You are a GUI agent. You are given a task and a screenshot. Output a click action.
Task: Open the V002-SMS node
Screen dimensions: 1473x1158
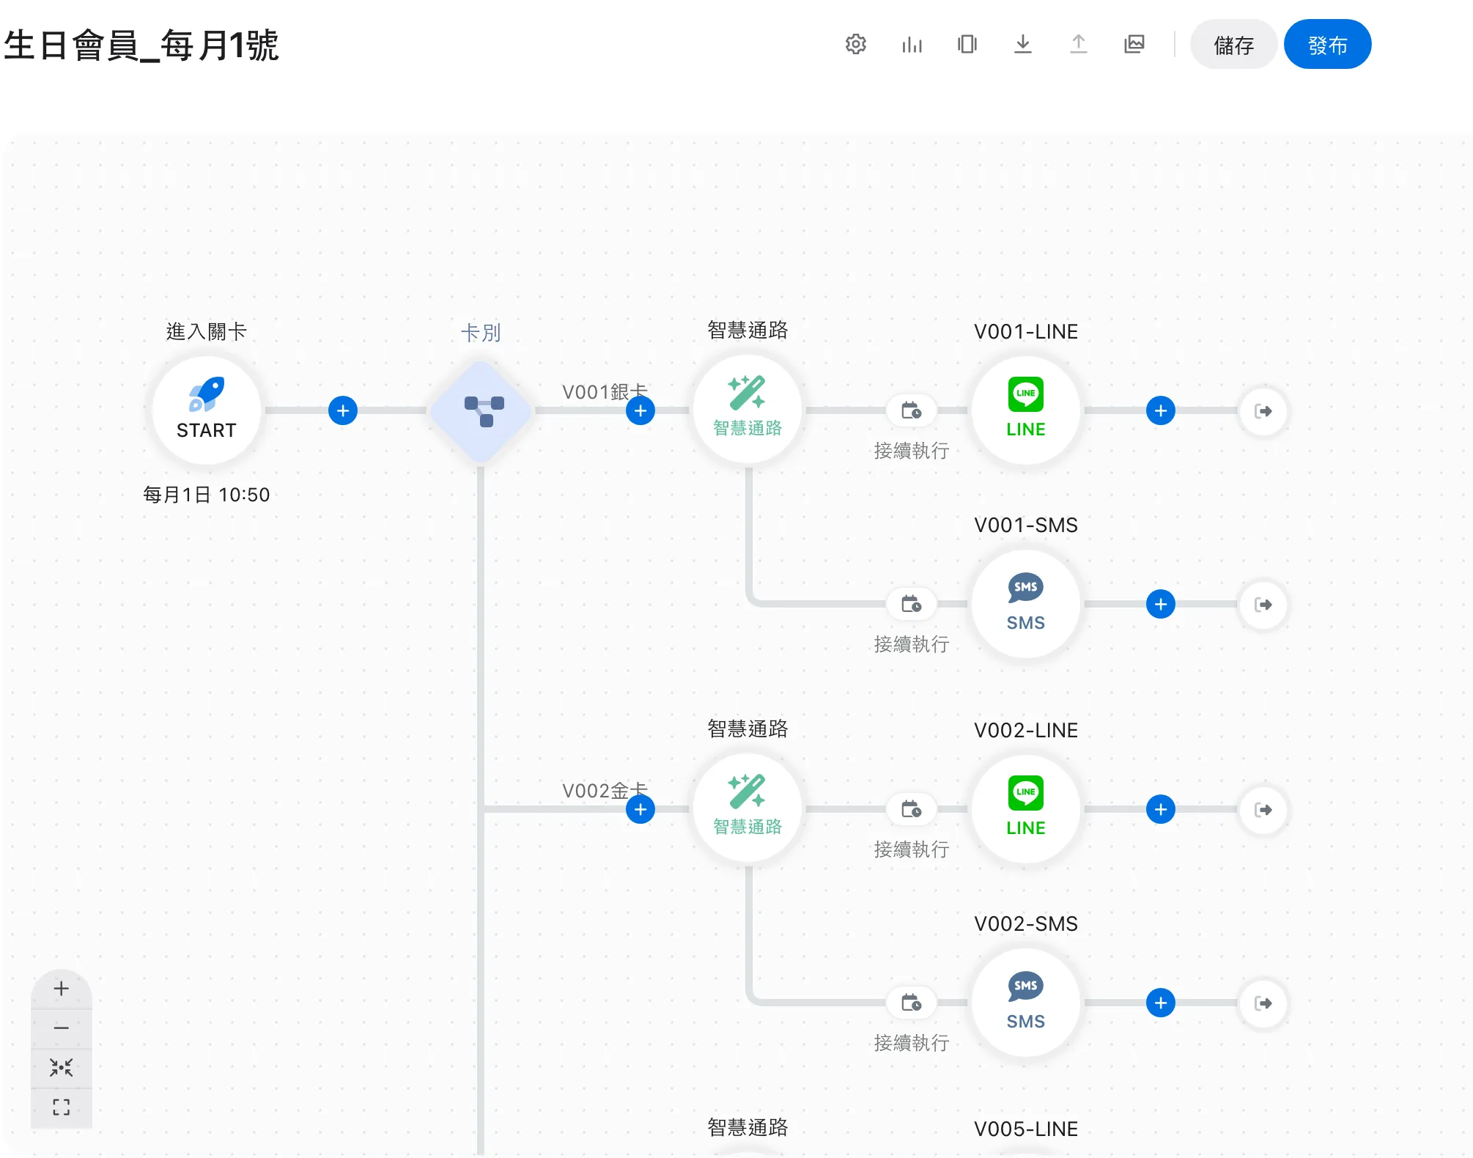(1026, 1003)
